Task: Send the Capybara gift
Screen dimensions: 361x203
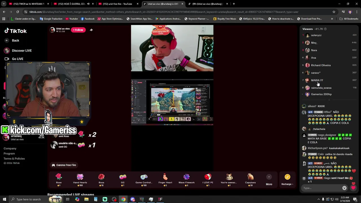Action: pyautogui.click(x=250, y=180)
